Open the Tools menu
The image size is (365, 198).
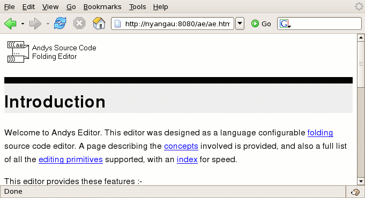click(138, 7)
